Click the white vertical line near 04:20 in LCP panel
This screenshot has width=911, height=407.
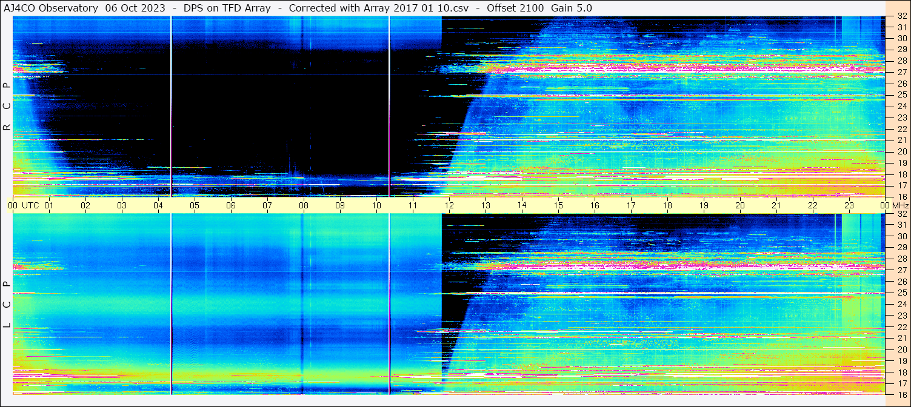pos(171,304)
